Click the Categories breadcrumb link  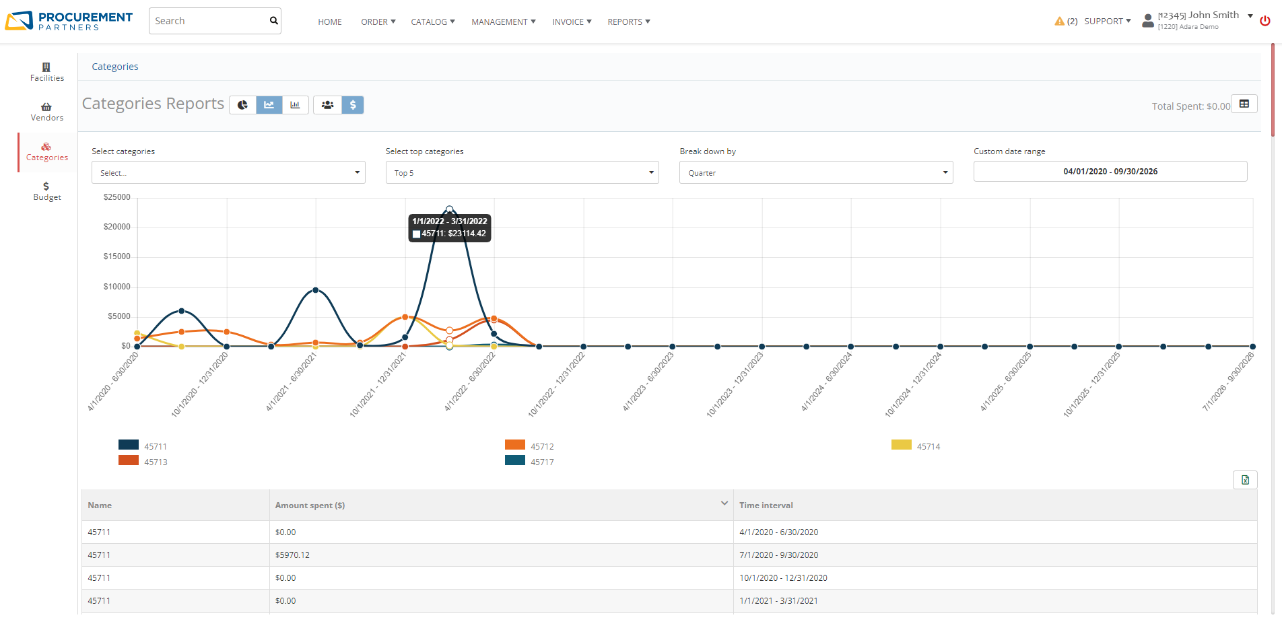[114, 66]
